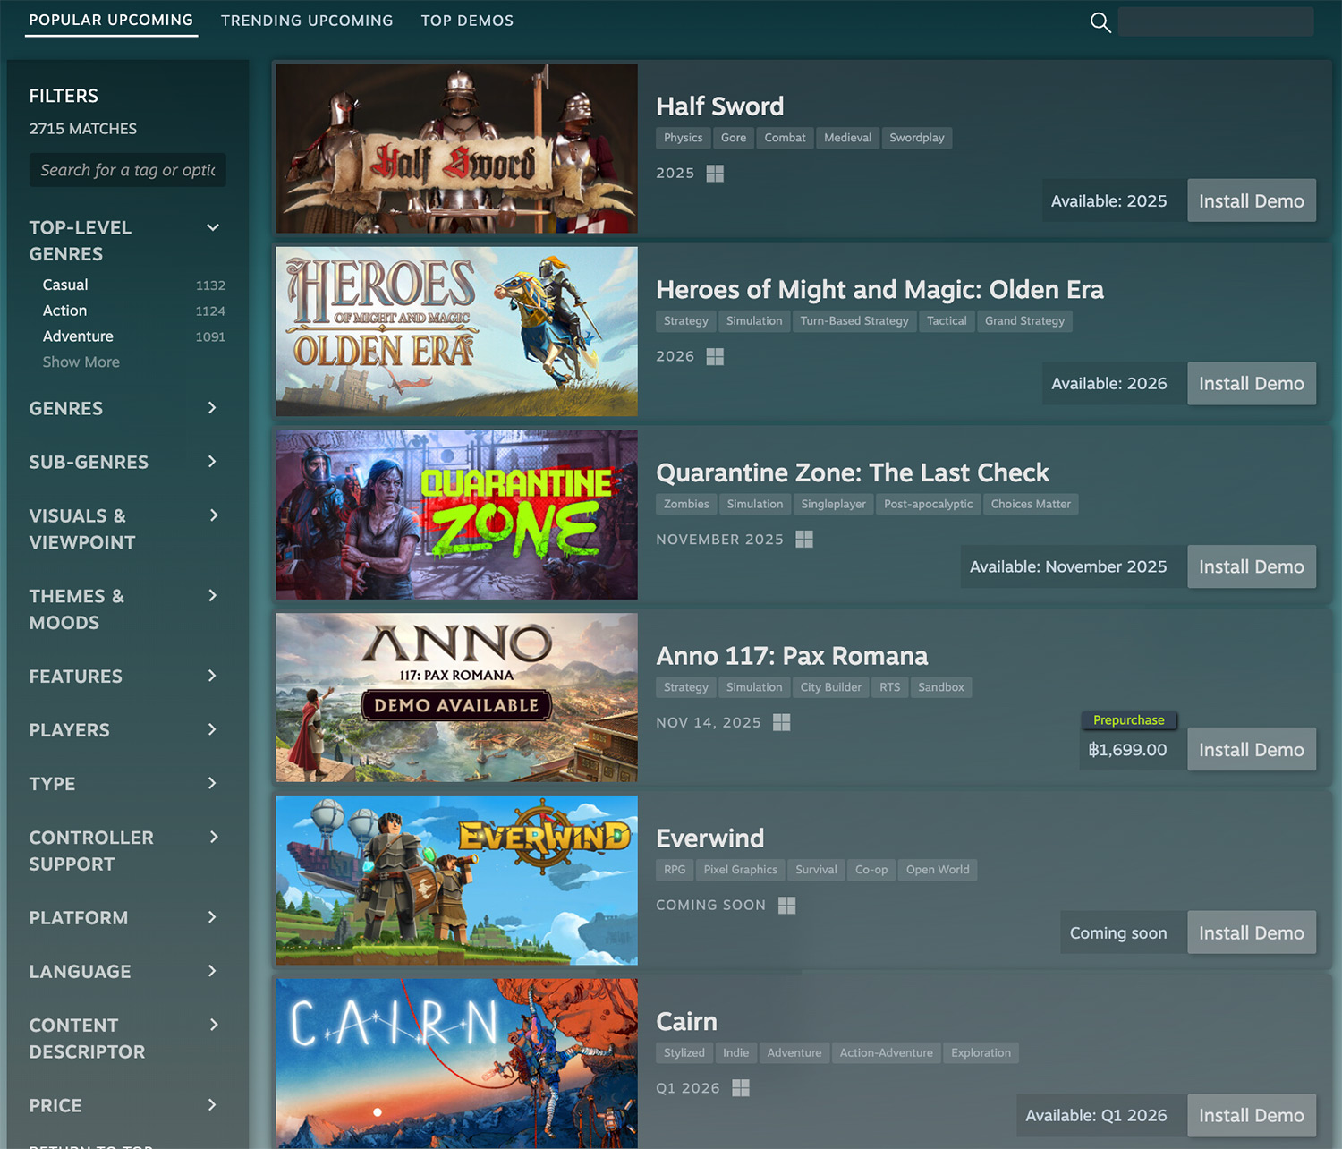Switch to Trending Upcoming tab
This screenshot has height=1149, width=1342.
[307, 21]
